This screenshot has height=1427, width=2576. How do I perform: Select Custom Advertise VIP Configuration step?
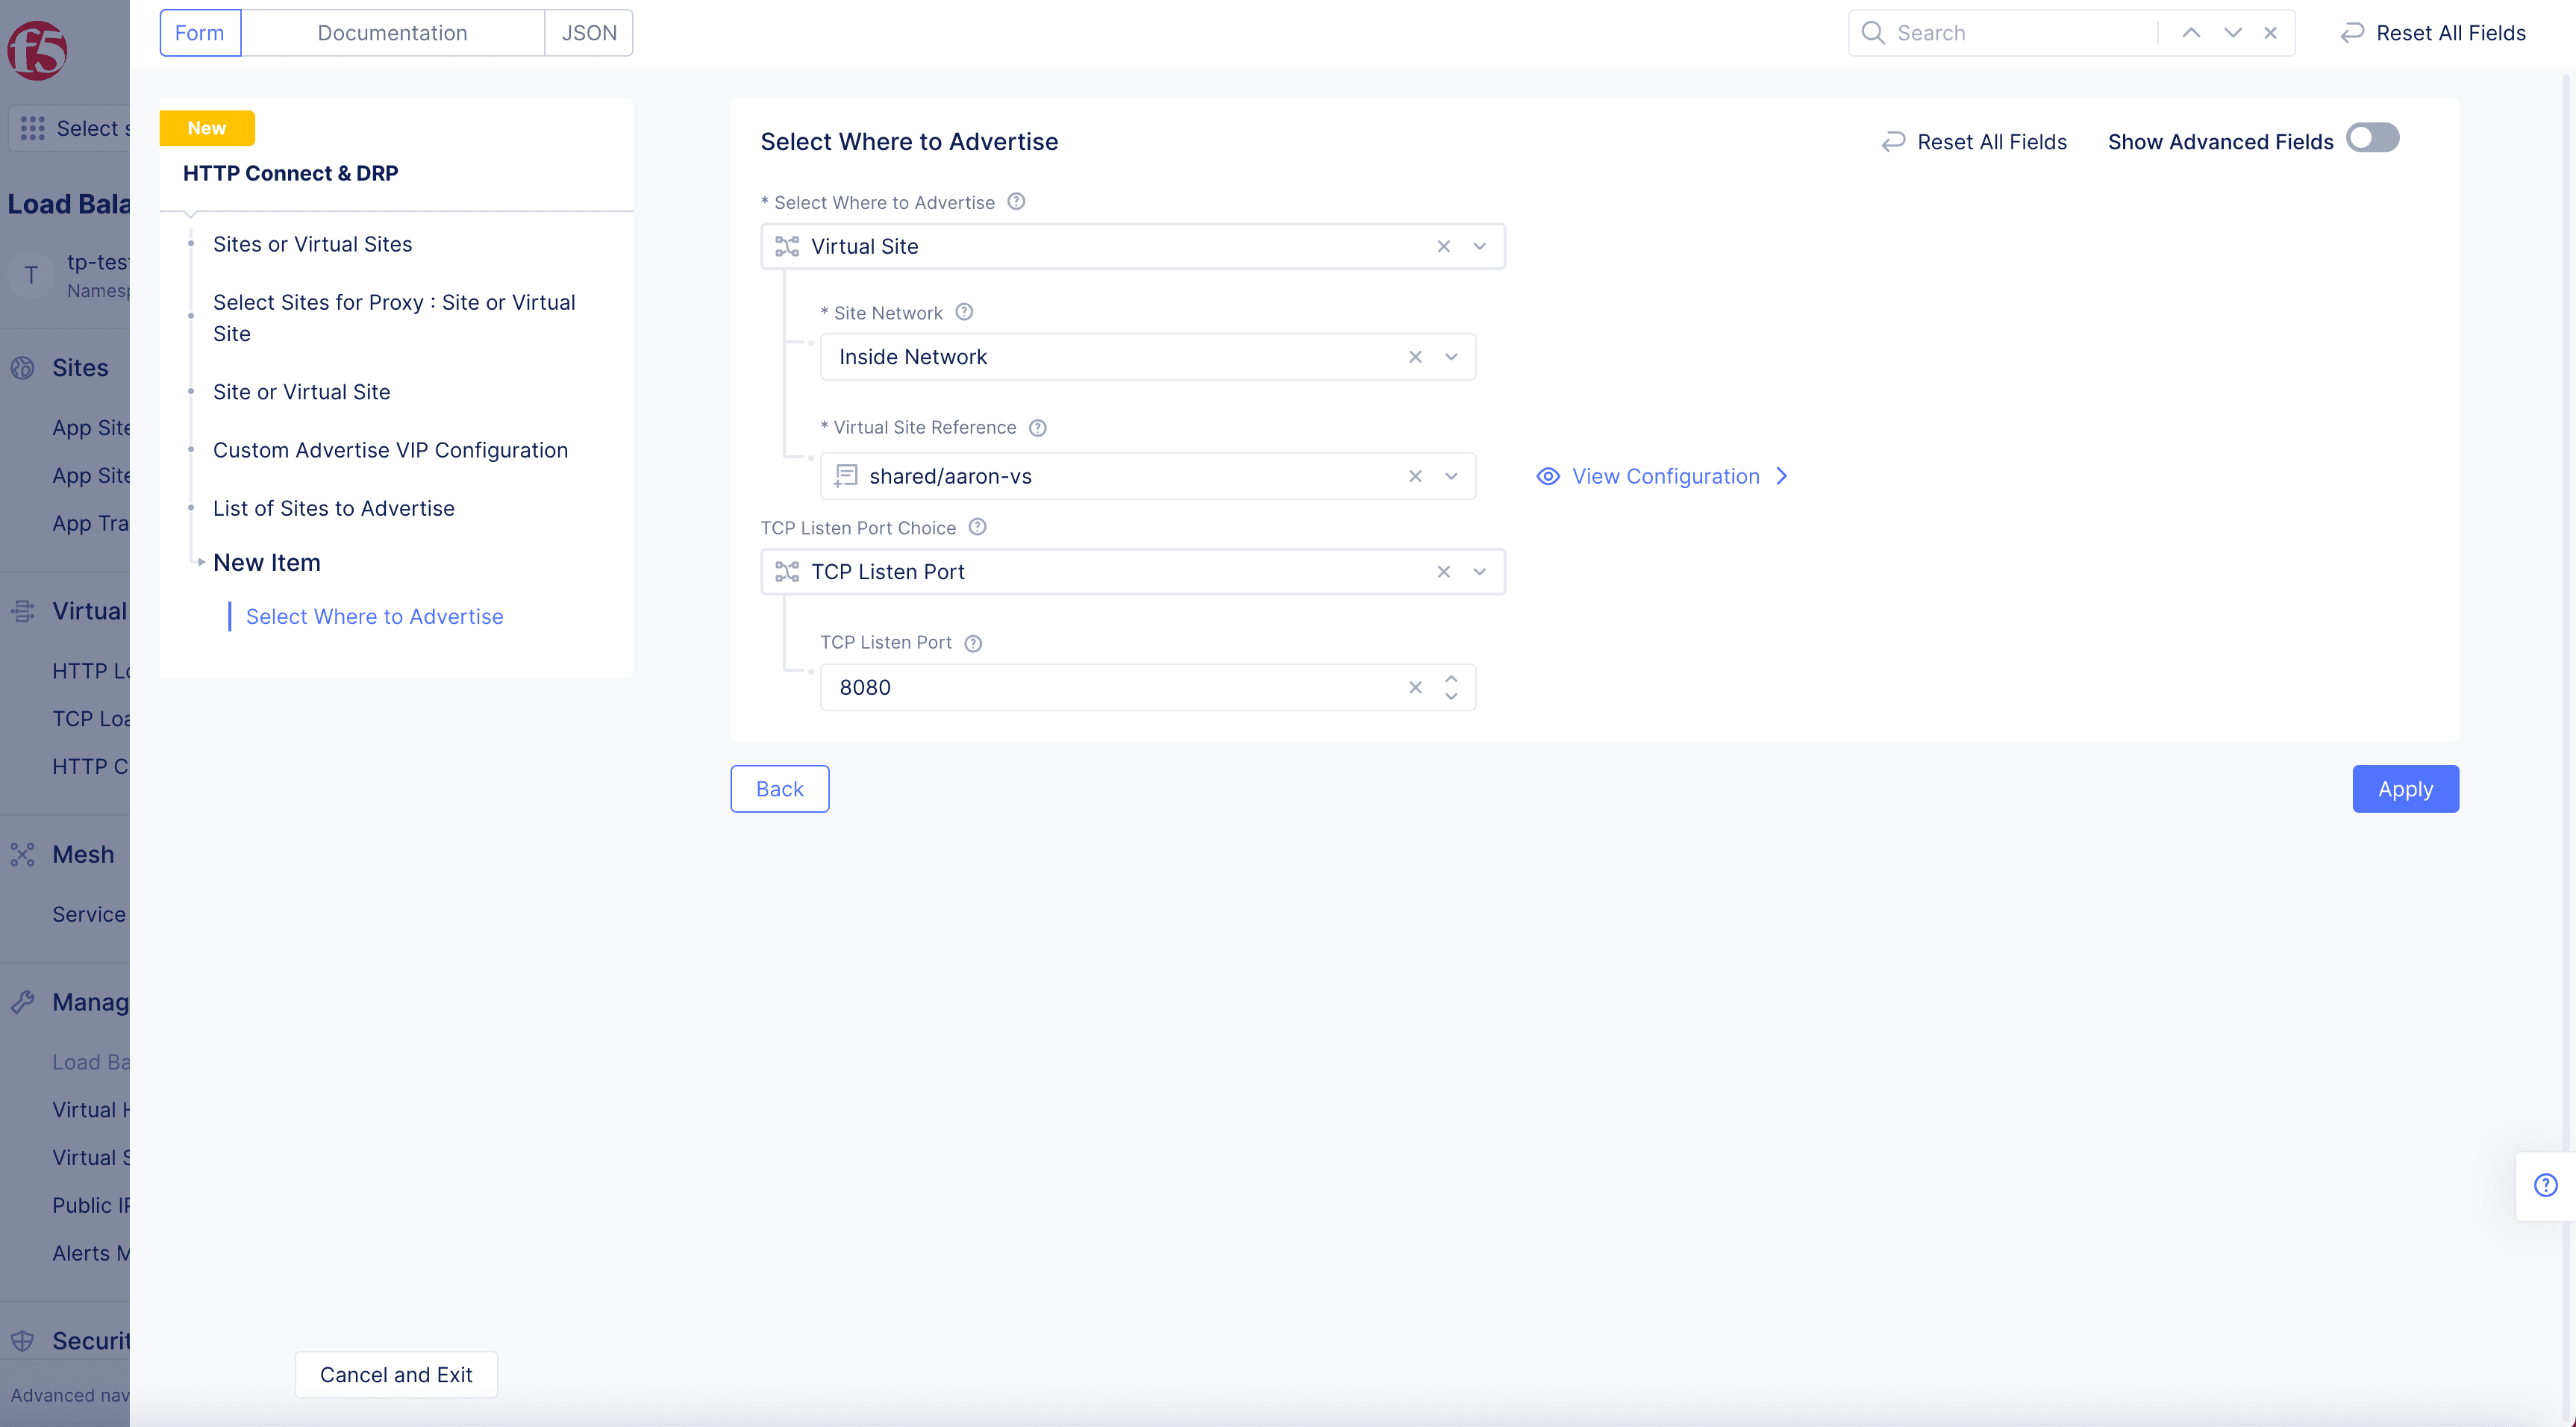coord(390,450)
